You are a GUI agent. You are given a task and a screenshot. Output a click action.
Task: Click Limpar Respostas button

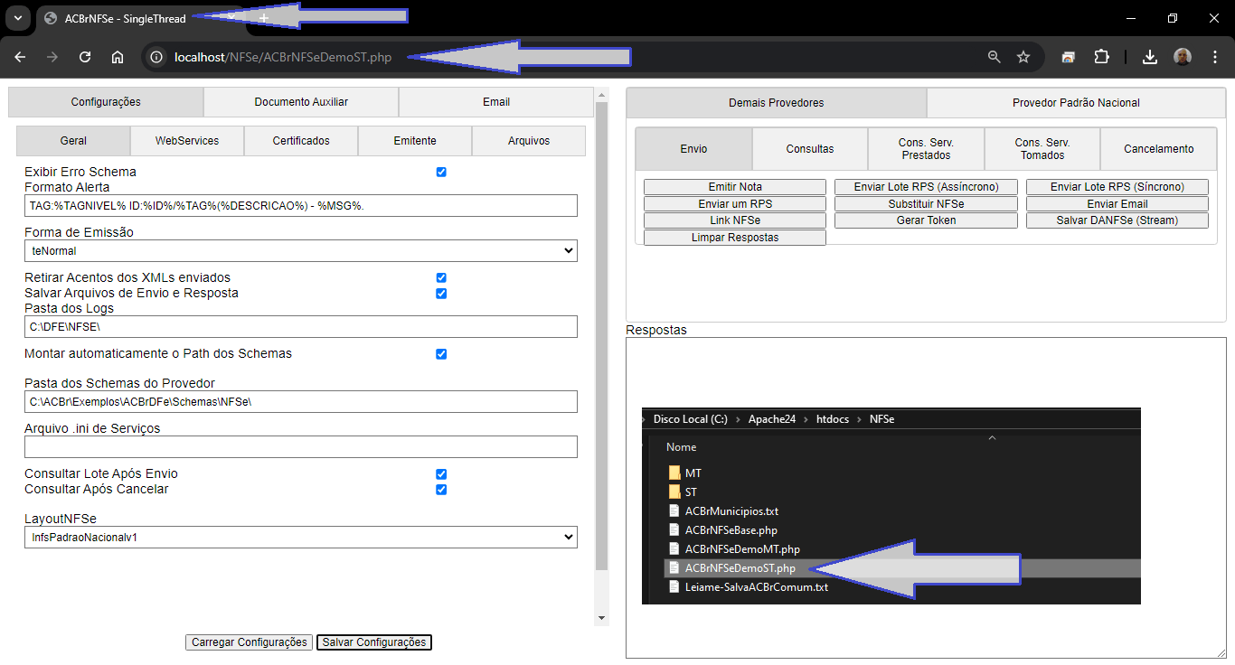(x=735, y=238)
